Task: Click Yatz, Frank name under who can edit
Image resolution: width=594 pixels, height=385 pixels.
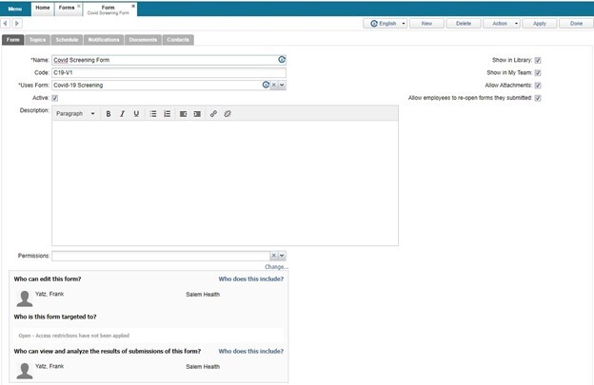Action: pyautogui.click(x=49, y=295)
